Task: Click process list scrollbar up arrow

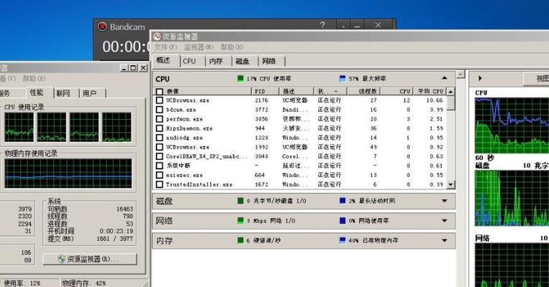Action: point(451,92)
